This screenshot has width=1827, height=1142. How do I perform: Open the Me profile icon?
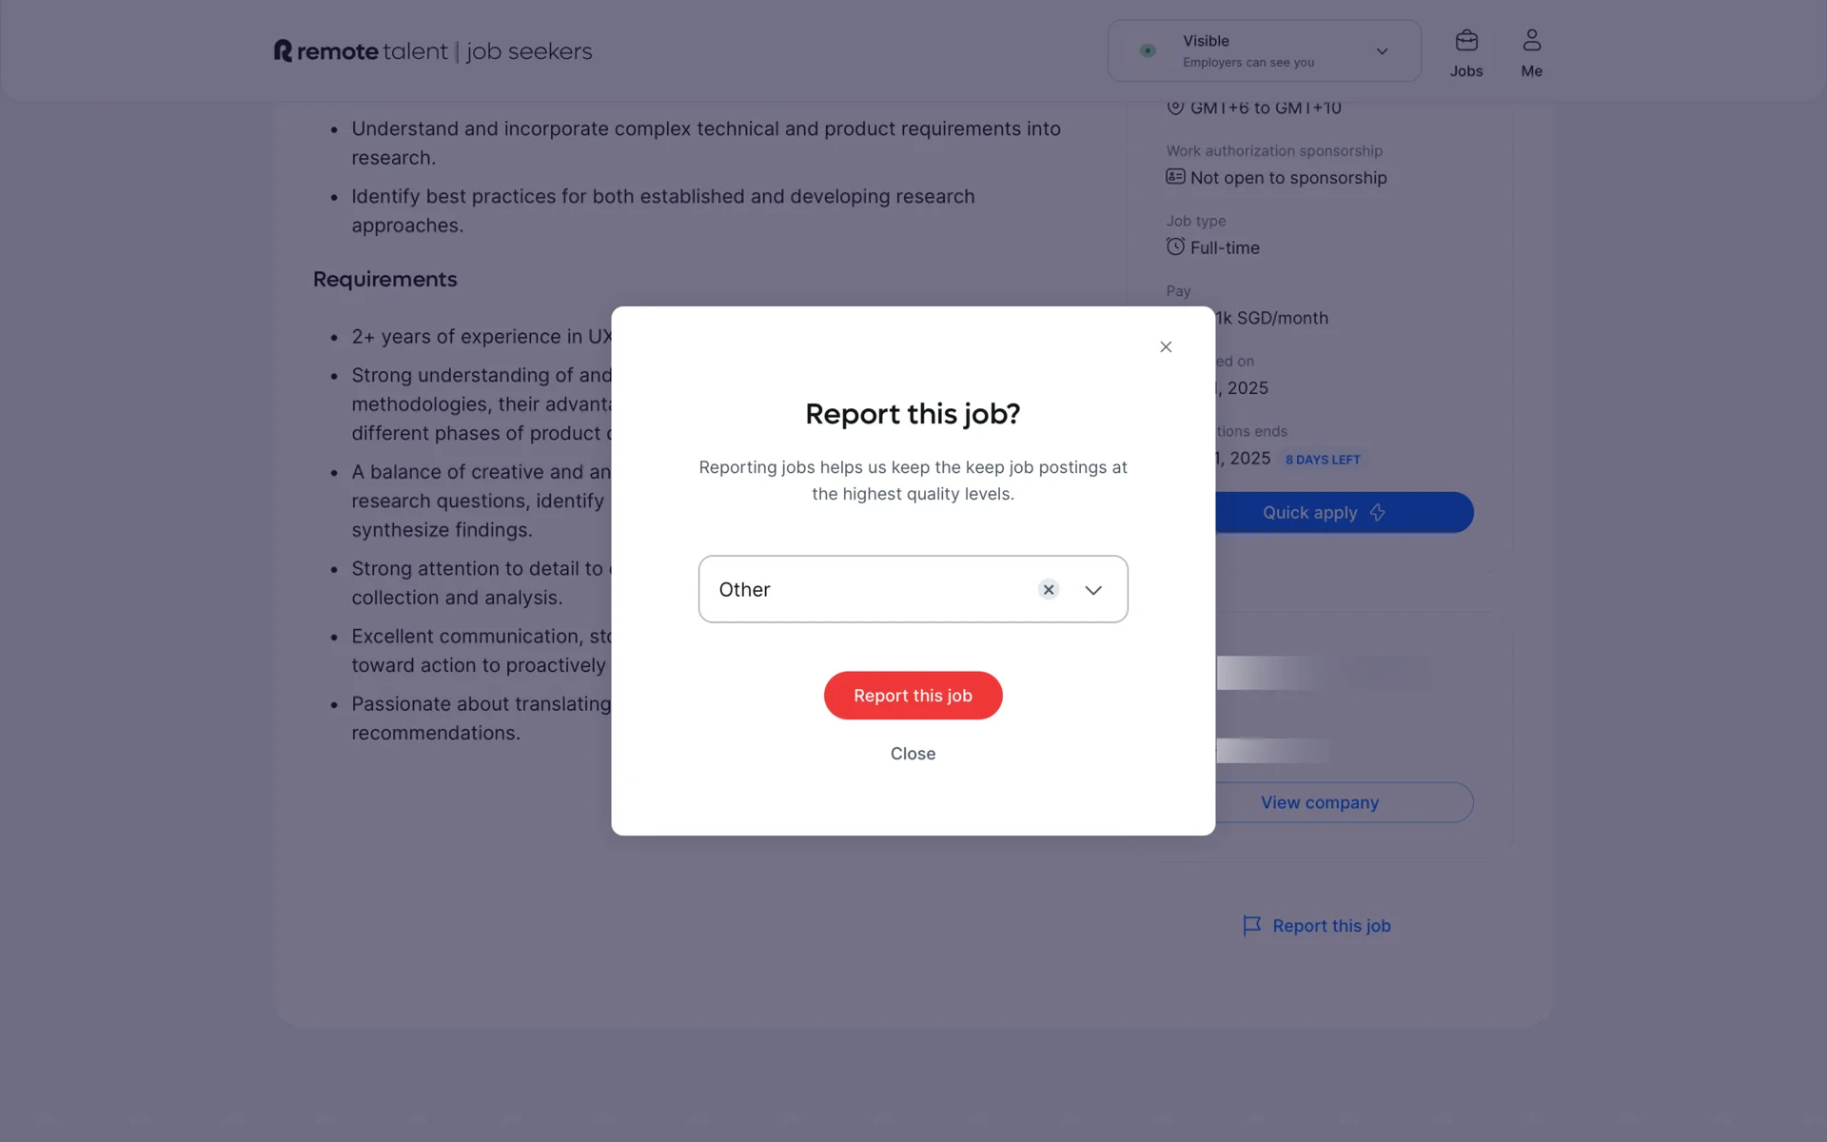[x=1531, y=40]
